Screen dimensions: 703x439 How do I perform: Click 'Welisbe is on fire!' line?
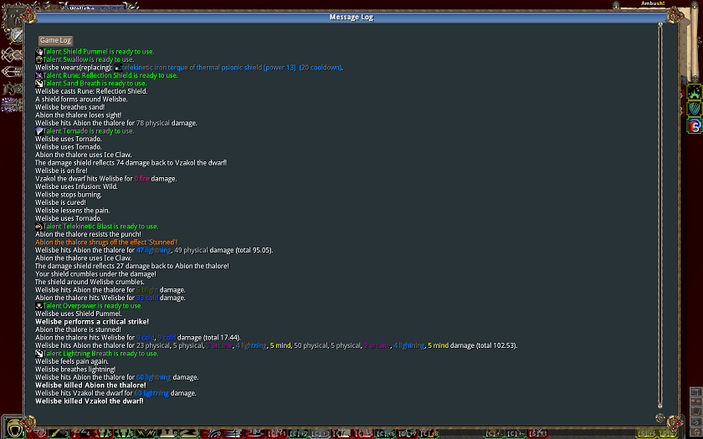61,171
